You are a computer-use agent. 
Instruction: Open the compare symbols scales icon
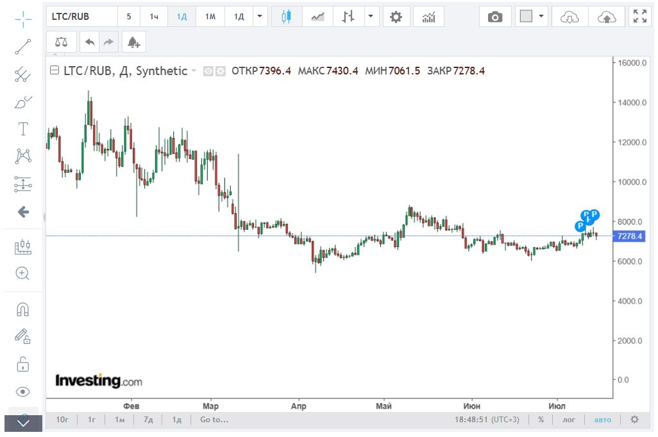(62, 42)
